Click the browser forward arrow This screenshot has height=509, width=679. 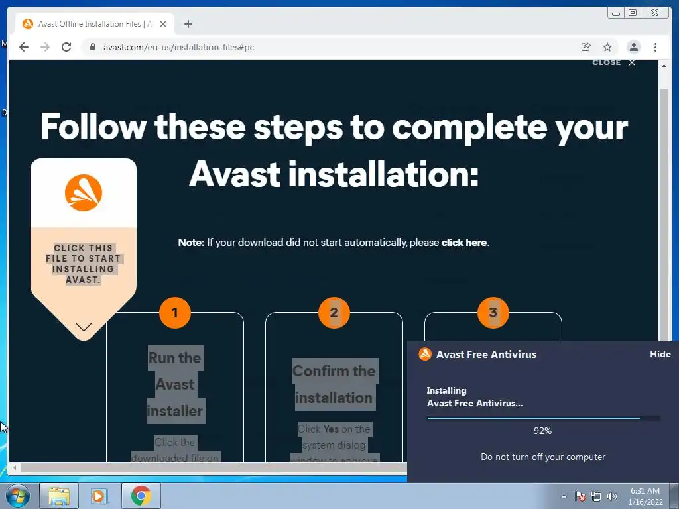(45, 47)
